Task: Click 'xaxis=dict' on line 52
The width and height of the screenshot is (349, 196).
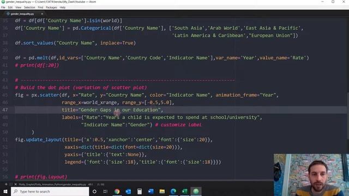Action: 78,147
